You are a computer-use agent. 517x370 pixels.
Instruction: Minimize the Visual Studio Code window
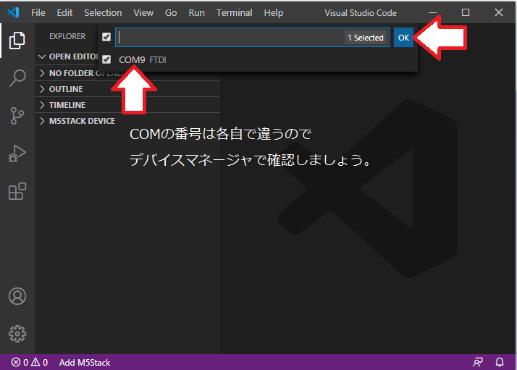coord(432,12)
